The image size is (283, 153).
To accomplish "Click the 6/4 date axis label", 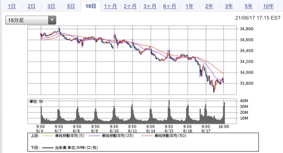I will coord(40,131).
